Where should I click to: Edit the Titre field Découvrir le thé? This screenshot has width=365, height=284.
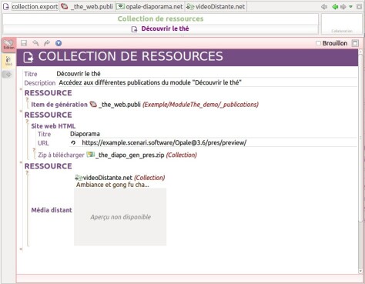(x=206, y=74)
